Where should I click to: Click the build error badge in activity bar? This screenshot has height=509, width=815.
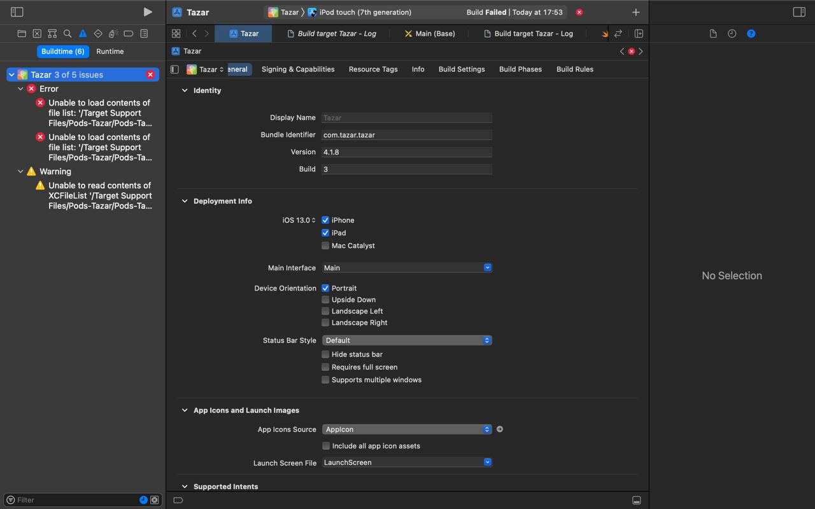point(579,12)
